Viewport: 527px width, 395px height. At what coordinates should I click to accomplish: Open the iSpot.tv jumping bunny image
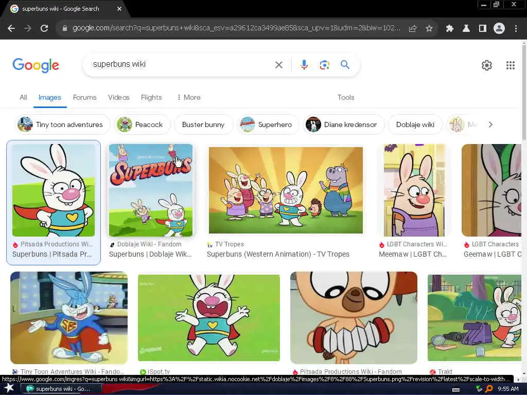(209, 318)
